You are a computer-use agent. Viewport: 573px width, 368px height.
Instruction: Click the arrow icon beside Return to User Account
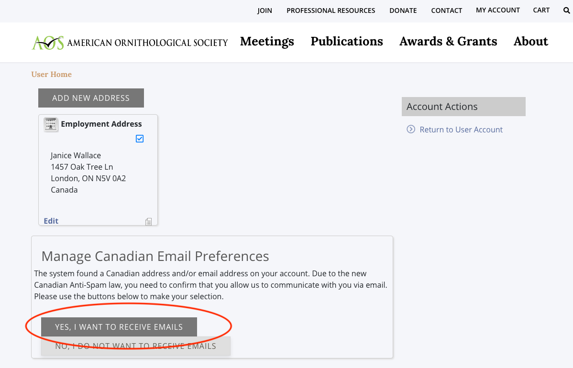point(411,130)
